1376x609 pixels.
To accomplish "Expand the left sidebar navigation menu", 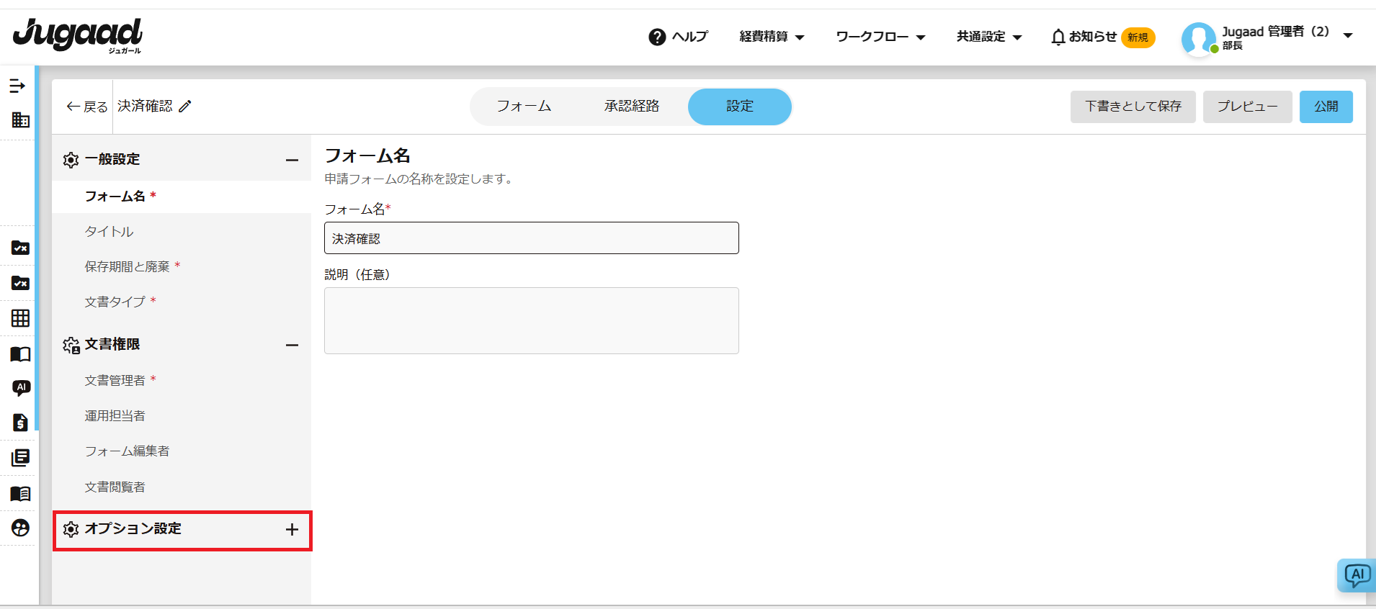I will pos(17,86).
